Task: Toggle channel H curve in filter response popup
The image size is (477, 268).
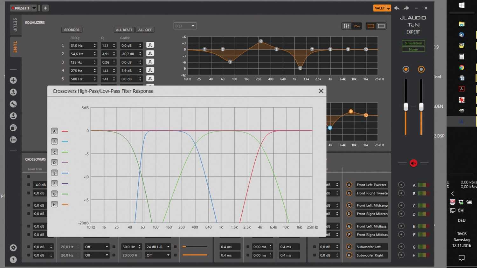Action: click(x=54, y=204)
